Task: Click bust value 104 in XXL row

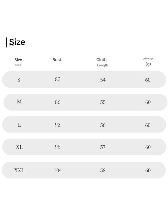Action: (58, 170)
